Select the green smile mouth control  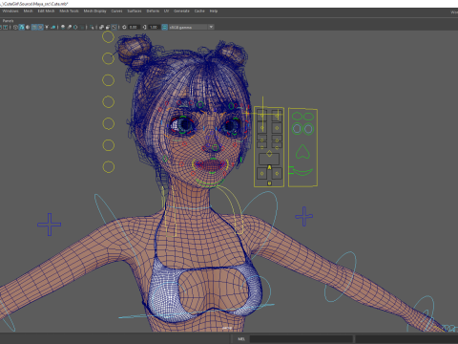[302, 172]
